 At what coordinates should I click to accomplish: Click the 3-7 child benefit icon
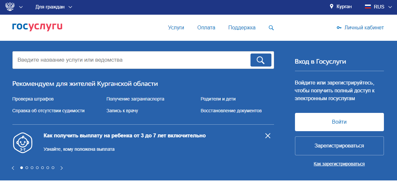coord(23,143)
